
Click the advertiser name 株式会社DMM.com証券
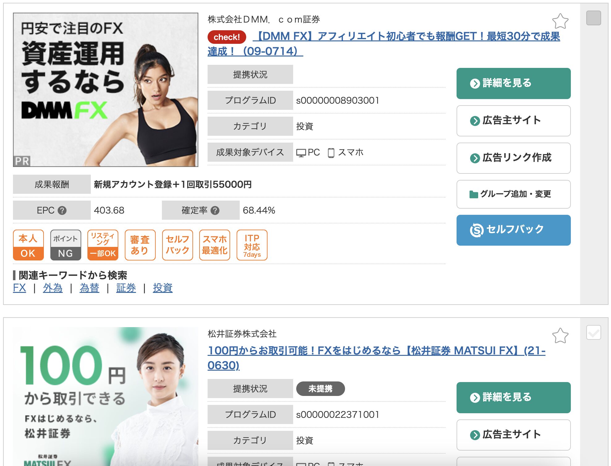pos(264,19)
